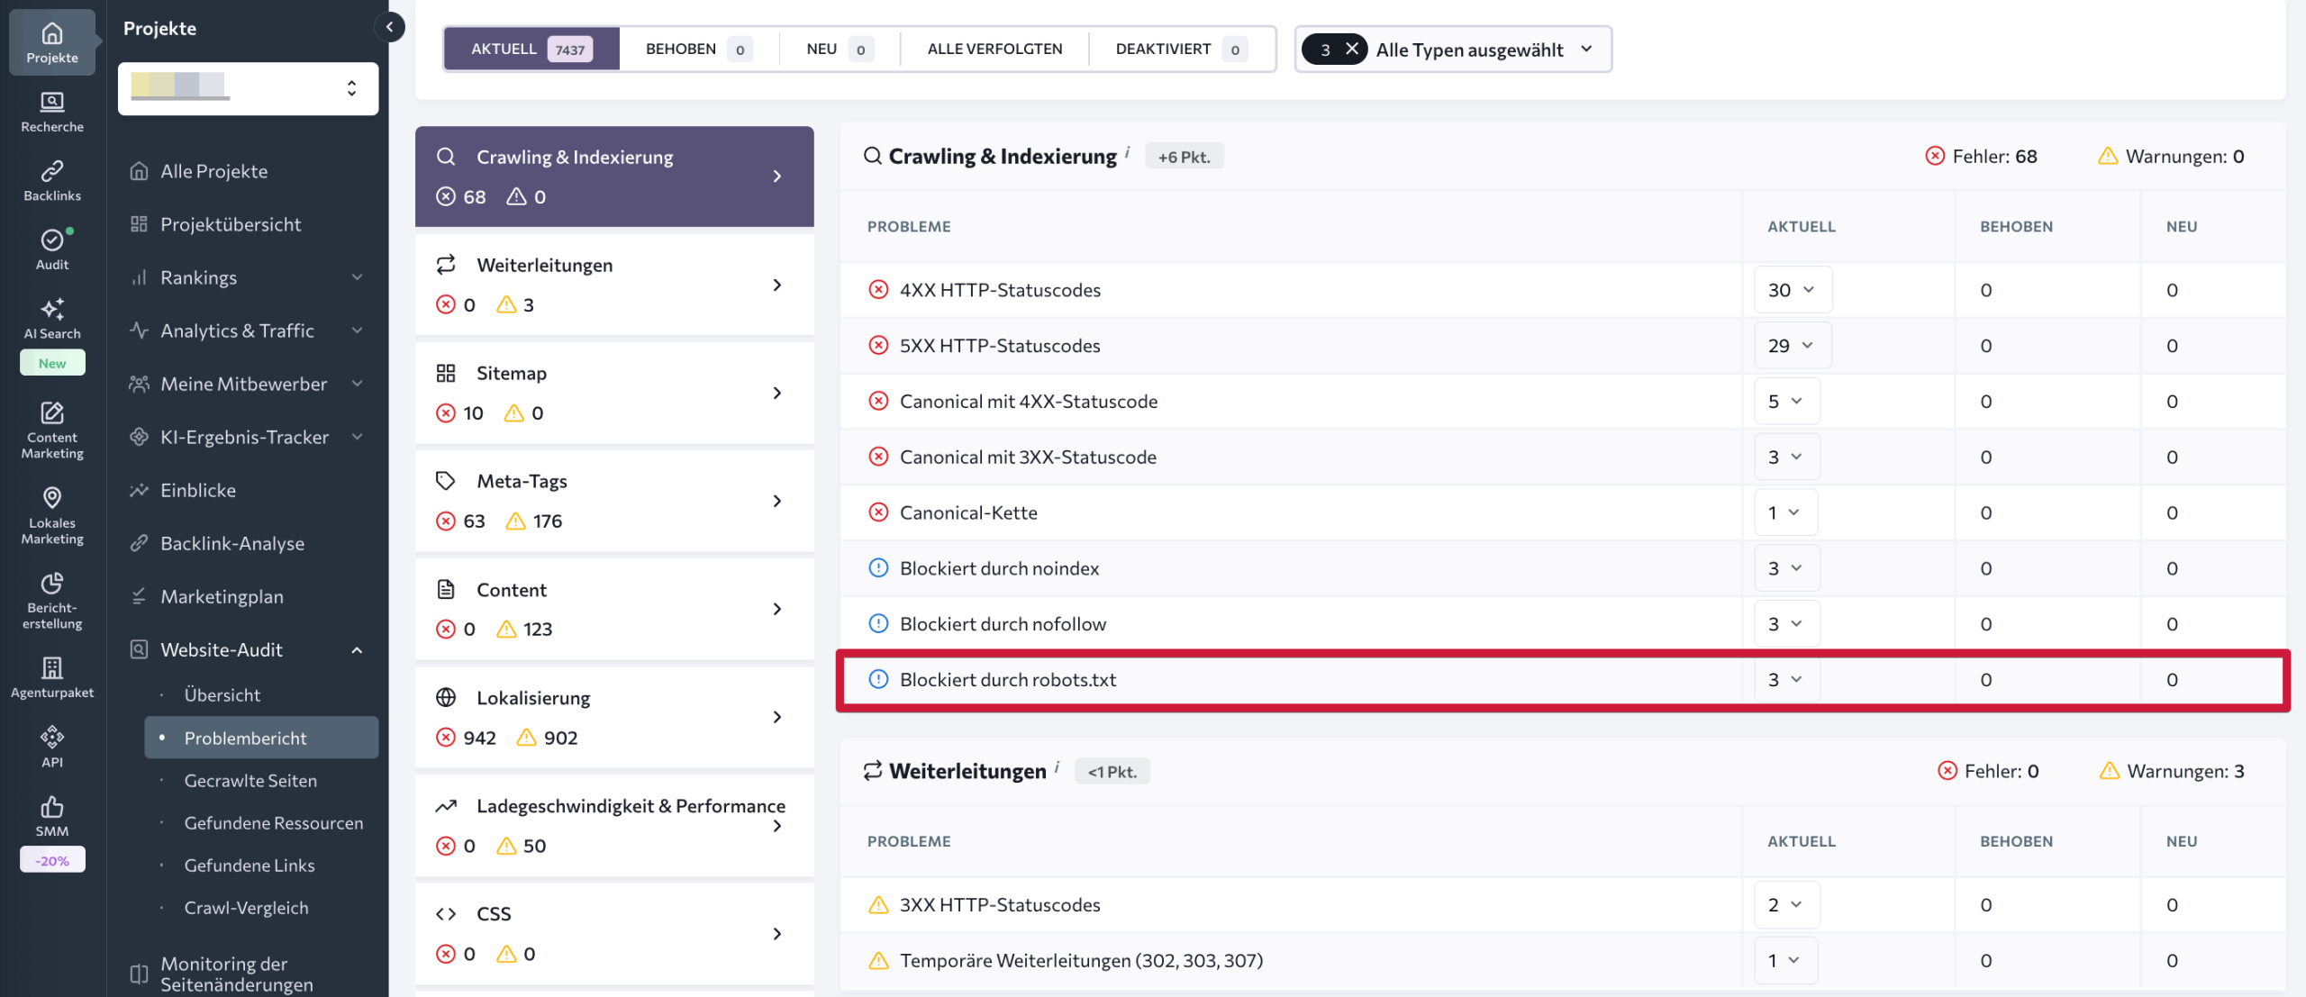Open the SMM tool
2306x997 pixels.
51,815
